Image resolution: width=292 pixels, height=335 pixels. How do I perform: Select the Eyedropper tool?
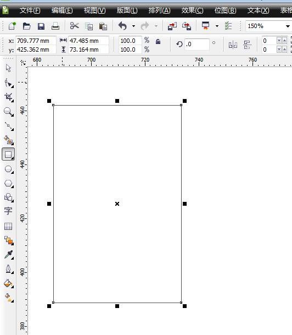coord(9,255)
